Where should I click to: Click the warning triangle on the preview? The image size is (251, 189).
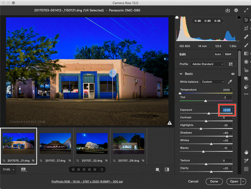pos(170,123)
